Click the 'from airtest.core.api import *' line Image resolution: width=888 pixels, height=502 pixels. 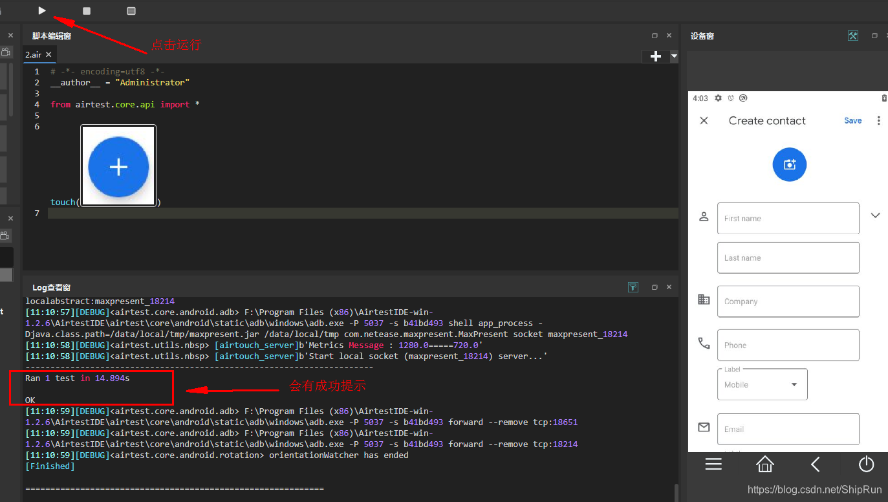click(125, 105)
